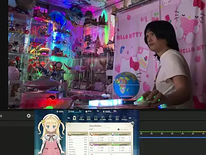Open the character Stats menu icon
The image size is (206, 155).
click(x=74, y=118)
